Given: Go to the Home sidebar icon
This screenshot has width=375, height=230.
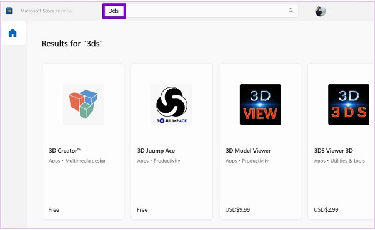Looking at the screenshot, I should (x=12, y=33).
